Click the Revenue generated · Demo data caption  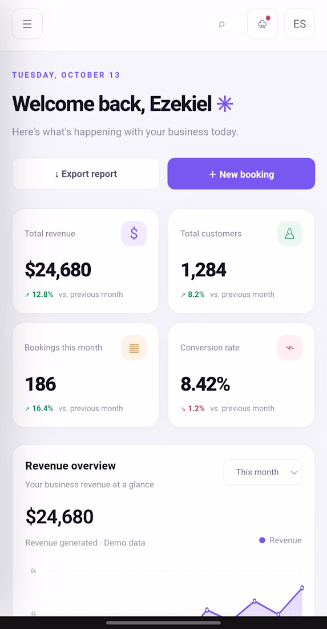pos(85,543)
